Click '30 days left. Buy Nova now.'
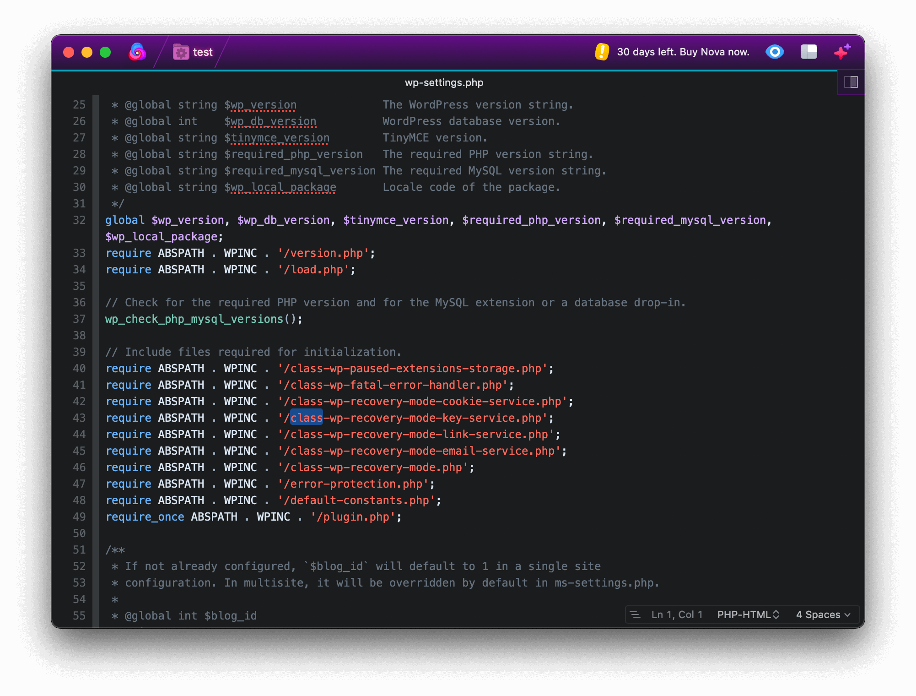916x696 pixels. pyautogui.click(x=683, y=52)
